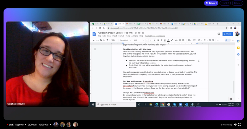Open the highlight color marker tool

point(172,40)
